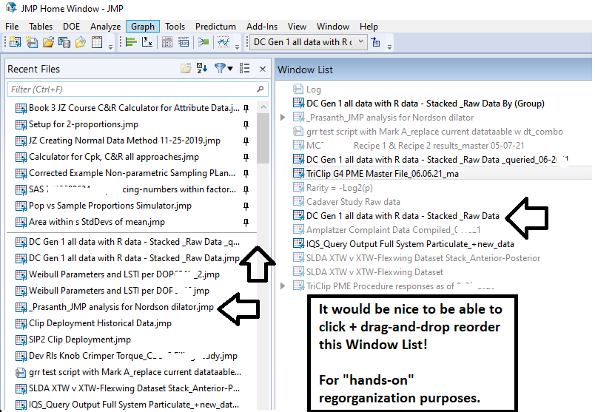Viewport: 595px width, 412px height.
Task: Click the Recent Files vertical scrollbar thumb
Action: point(263,138)
